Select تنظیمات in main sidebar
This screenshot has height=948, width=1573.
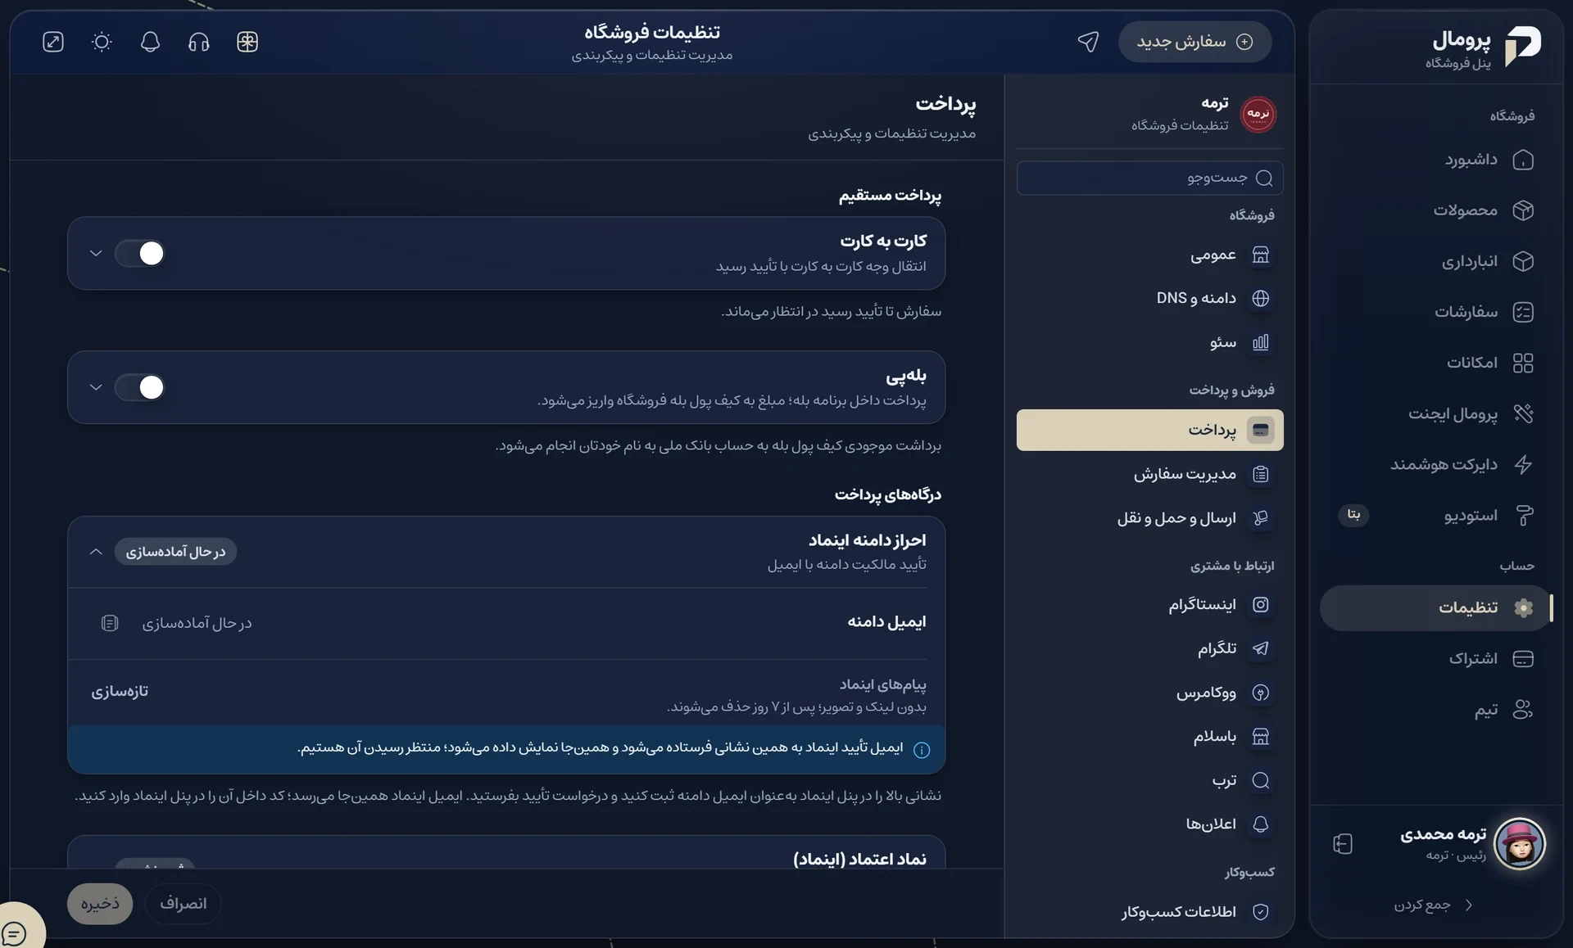1436,607
